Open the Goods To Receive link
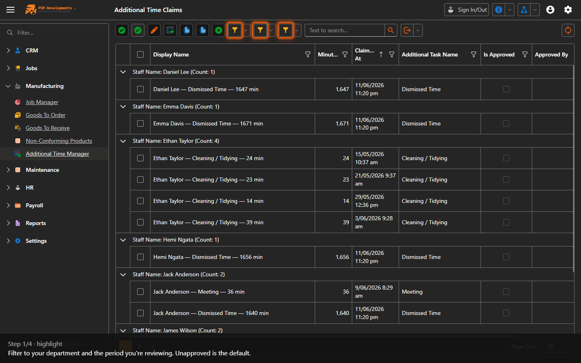581x363 pixels. coord(48,128)
